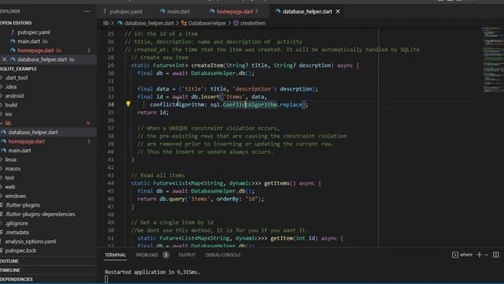The width and height of the screenshot is (504, 284).
Task: Expand the build folder
Action: 11,105
